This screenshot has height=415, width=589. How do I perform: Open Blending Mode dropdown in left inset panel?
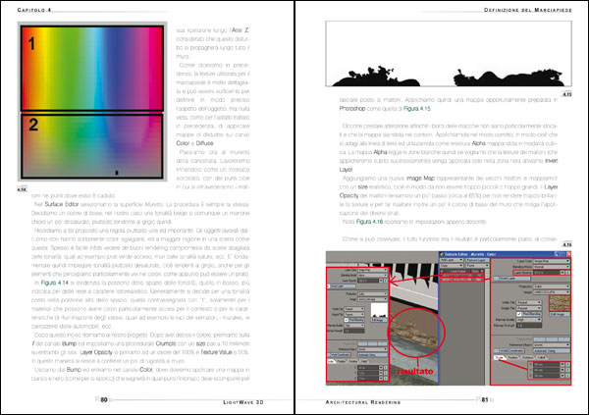(373, 276)
